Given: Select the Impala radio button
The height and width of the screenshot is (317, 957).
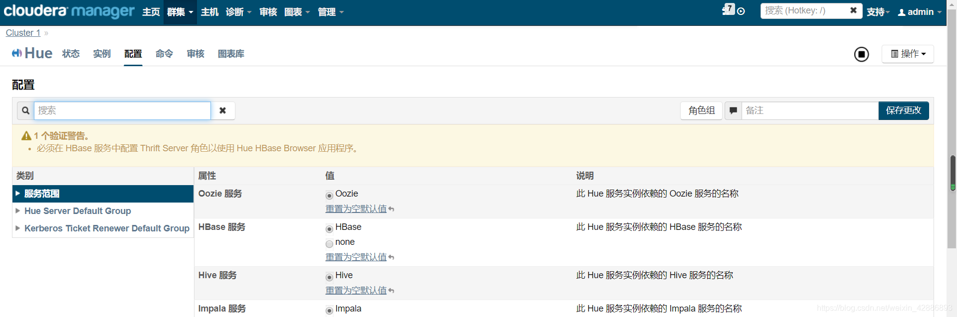Looking at the screenshot, I should click(x=329, y=311).
